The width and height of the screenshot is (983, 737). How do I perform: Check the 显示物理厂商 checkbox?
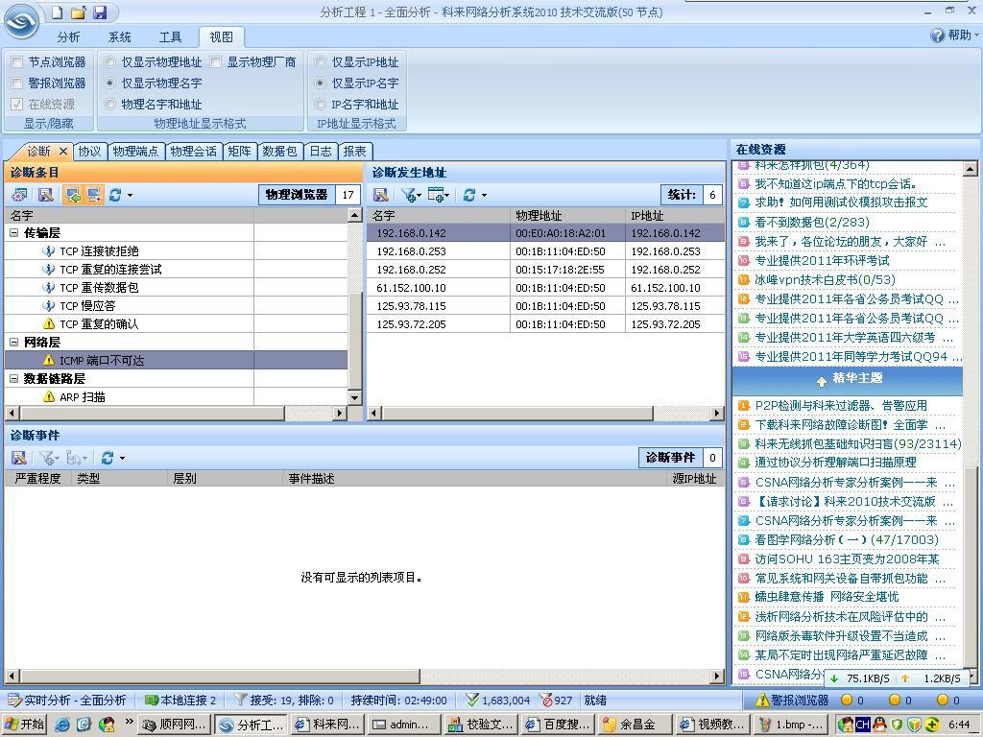(216, 62)
